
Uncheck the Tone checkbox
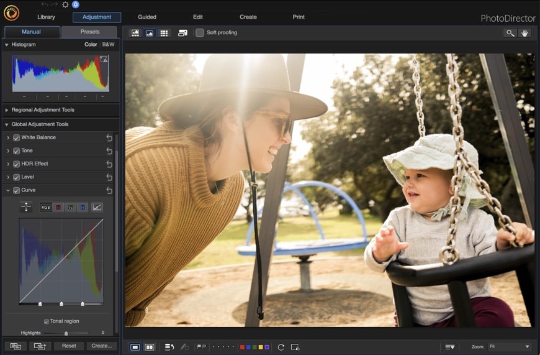tap(16, 150)
